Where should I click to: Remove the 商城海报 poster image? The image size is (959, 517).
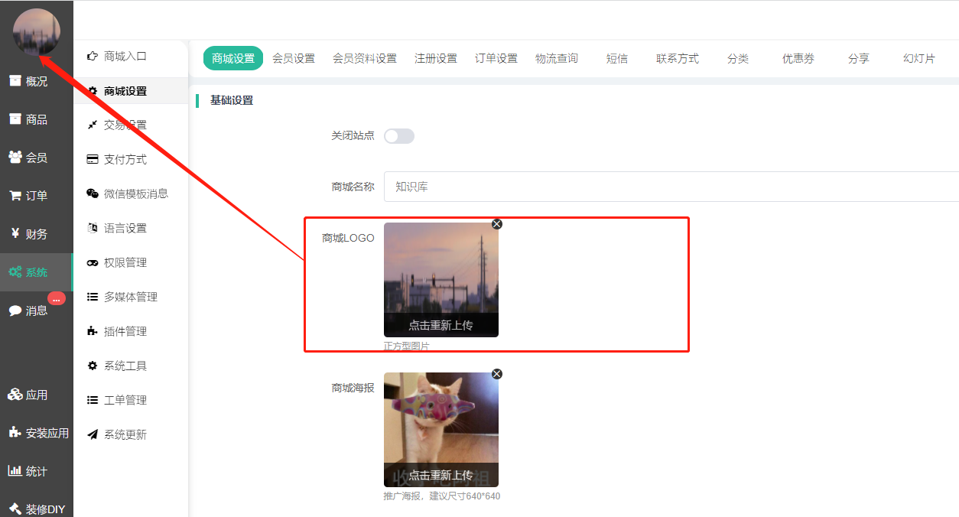(x=497, y=374)
